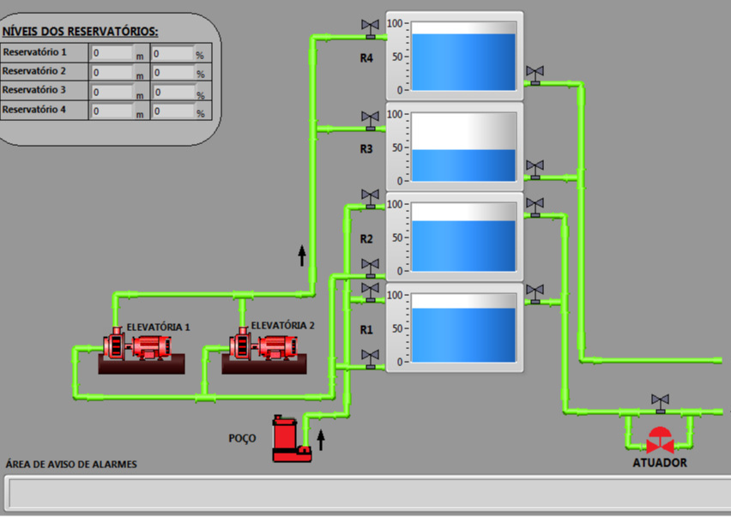Click the 'ATUADOR' label
The image size is (731, 517).
click(x=660, y=462)
